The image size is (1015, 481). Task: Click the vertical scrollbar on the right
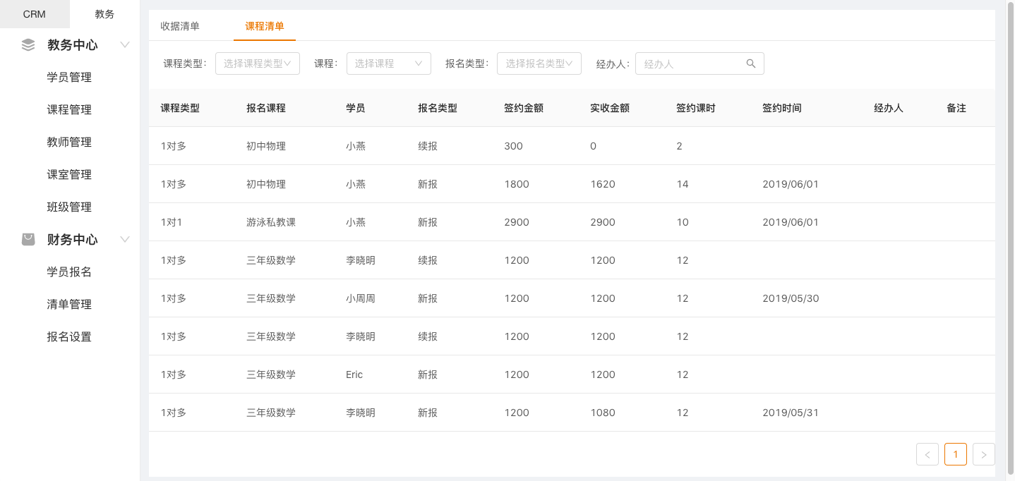[1010, 240]
